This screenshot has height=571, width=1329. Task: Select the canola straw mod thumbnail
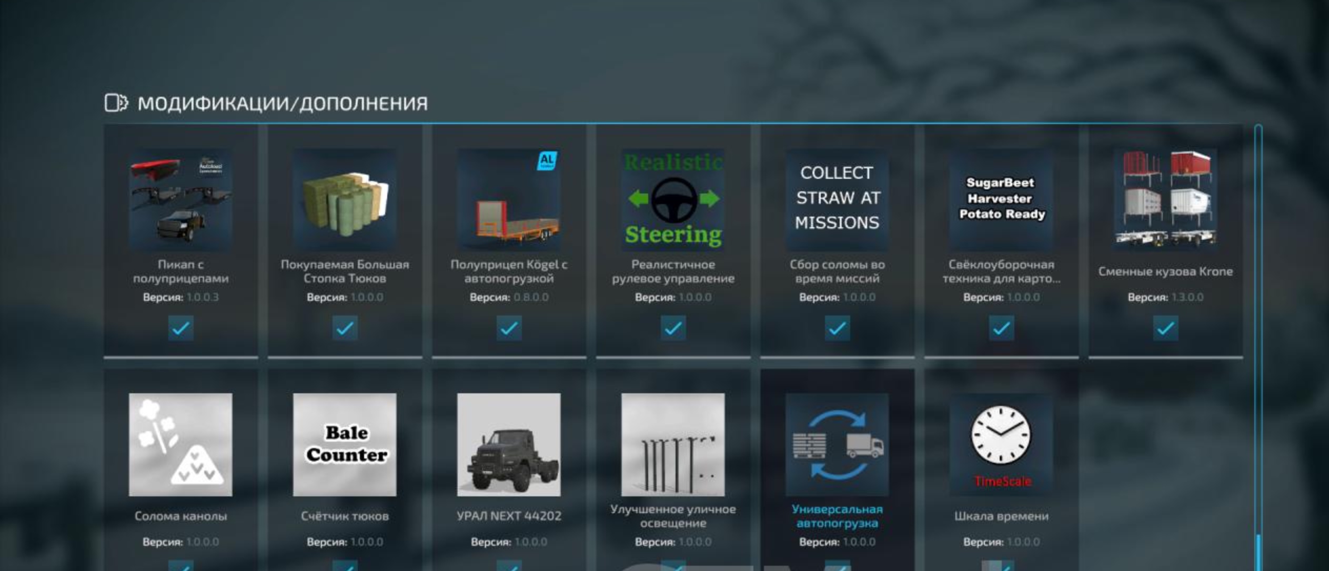[x=180, y=444]
